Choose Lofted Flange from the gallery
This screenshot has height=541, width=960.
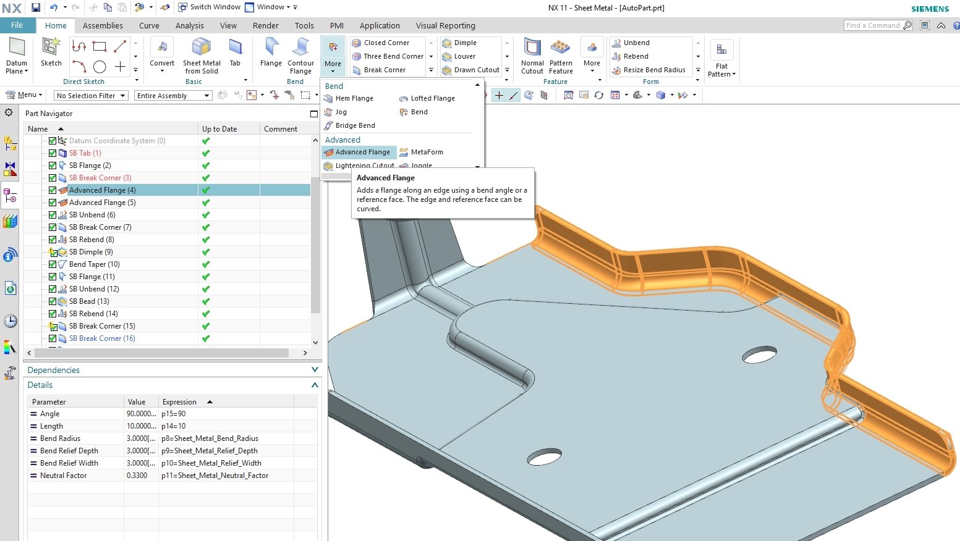click(x=427, y=98)
